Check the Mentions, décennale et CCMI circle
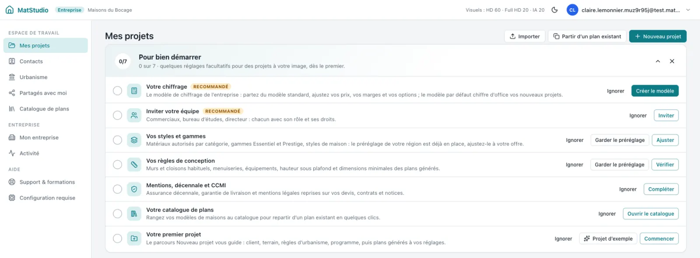The image size is (700, 258). pyautogui.click(x=117, y=189)
